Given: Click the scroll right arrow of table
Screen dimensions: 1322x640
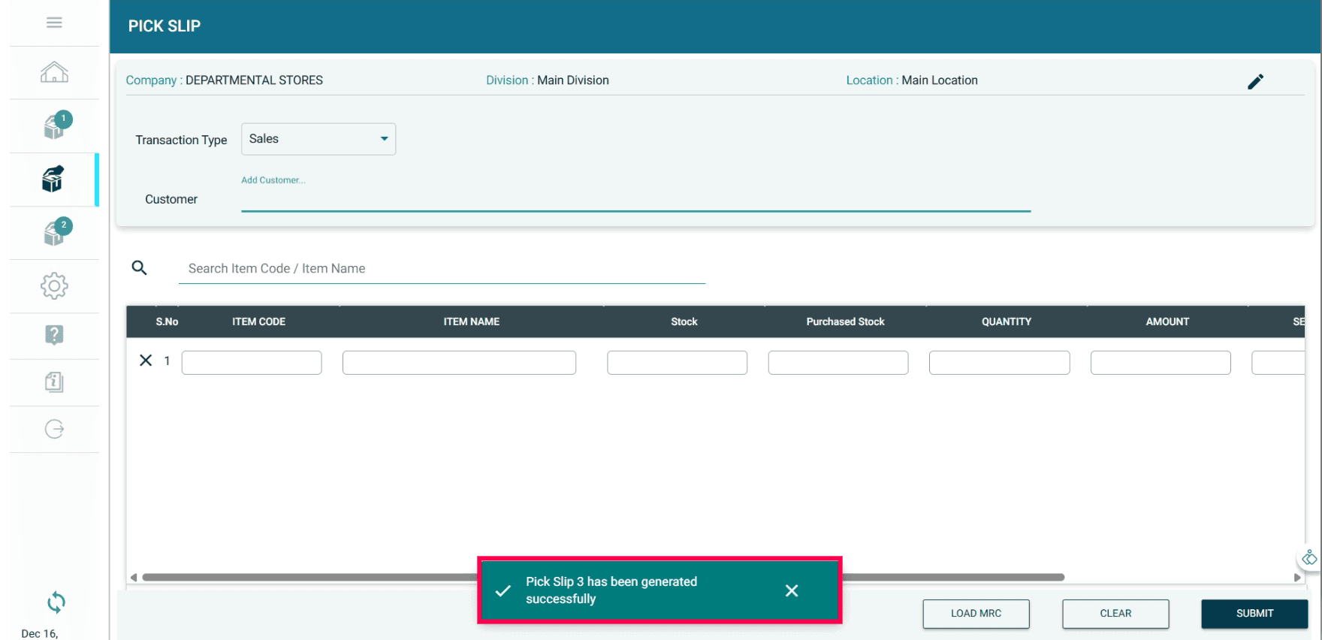Looking at the screenshot, I should [x=1297, y=578].
